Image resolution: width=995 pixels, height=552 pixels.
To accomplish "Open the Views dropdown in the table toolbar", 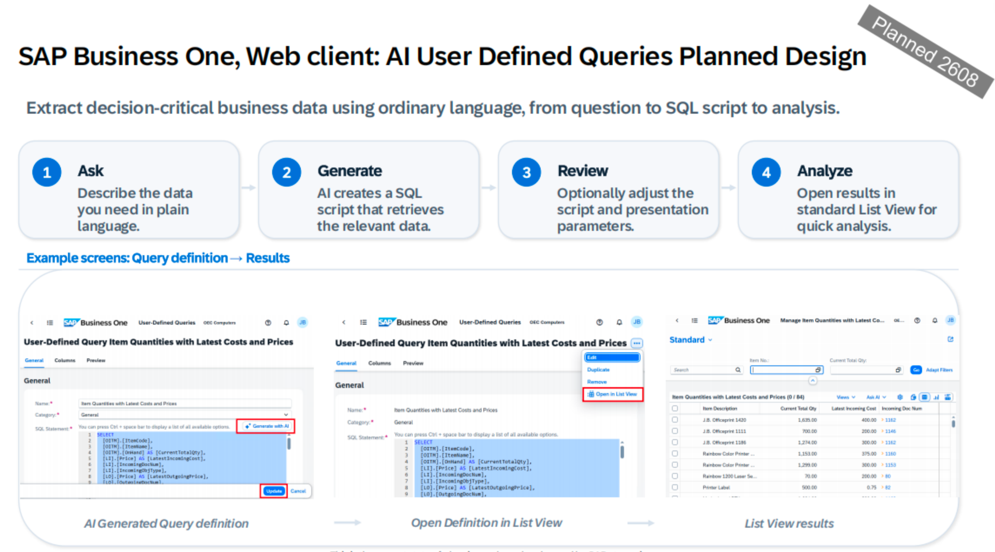I will 846,397.
